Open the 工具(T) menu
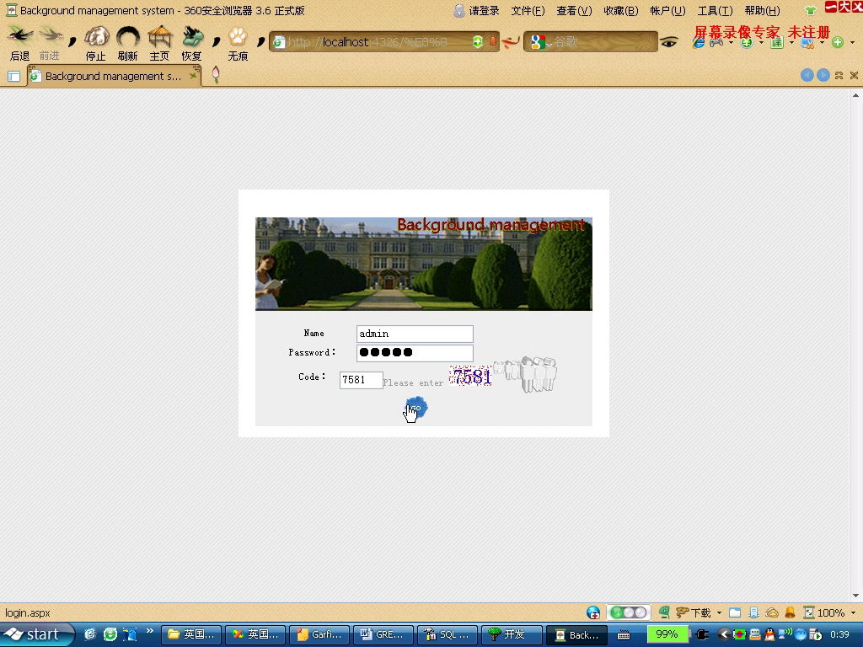 [x=715, y=11]
